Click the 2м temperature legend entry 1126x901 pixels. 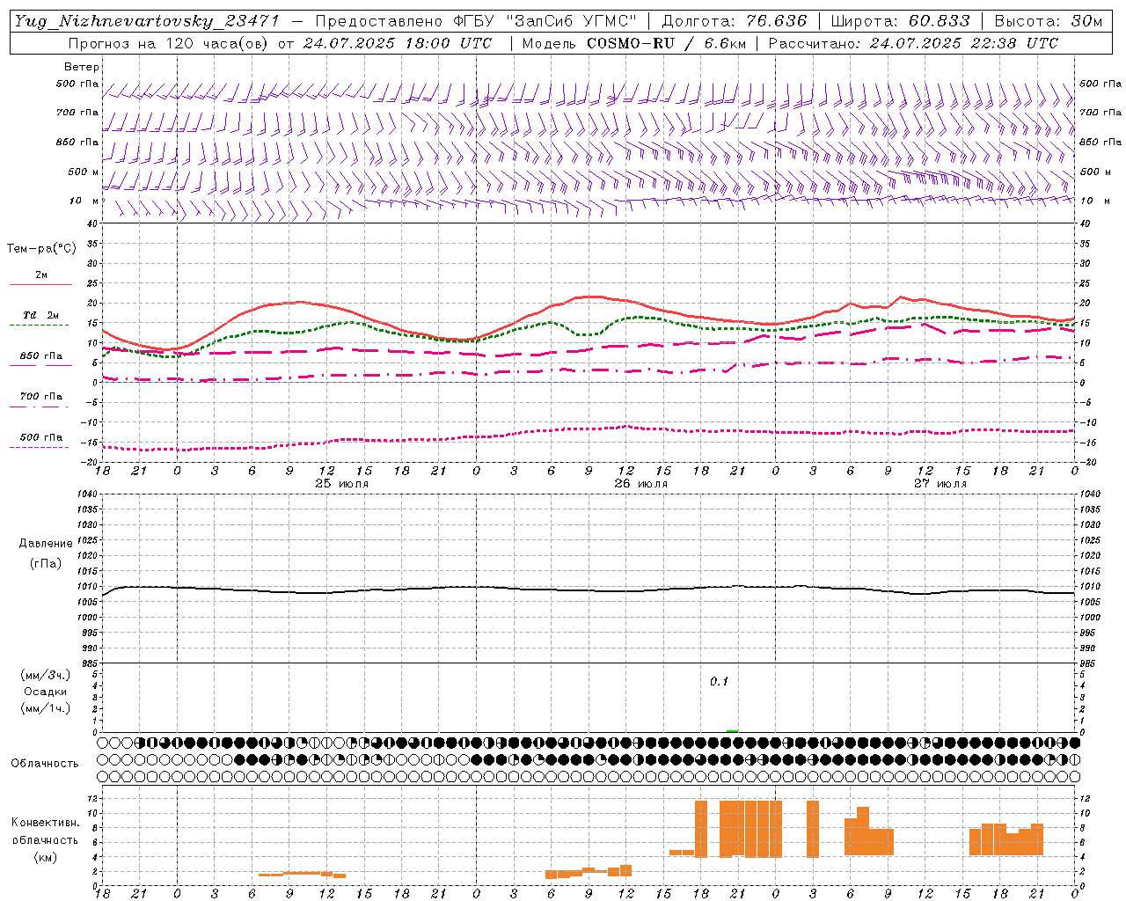point(41,275)
